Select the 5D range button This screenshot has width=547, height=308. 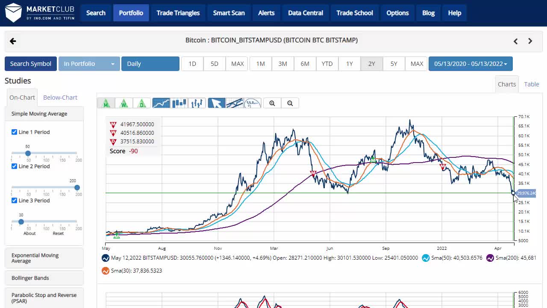[215, 64]
